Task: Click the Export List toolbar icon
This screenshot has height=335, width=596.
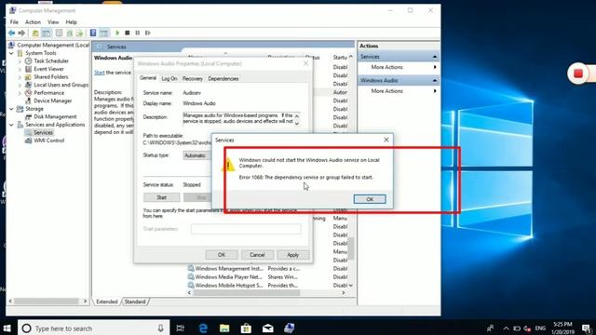Action: pyautogui.click(x=79, y=33)
